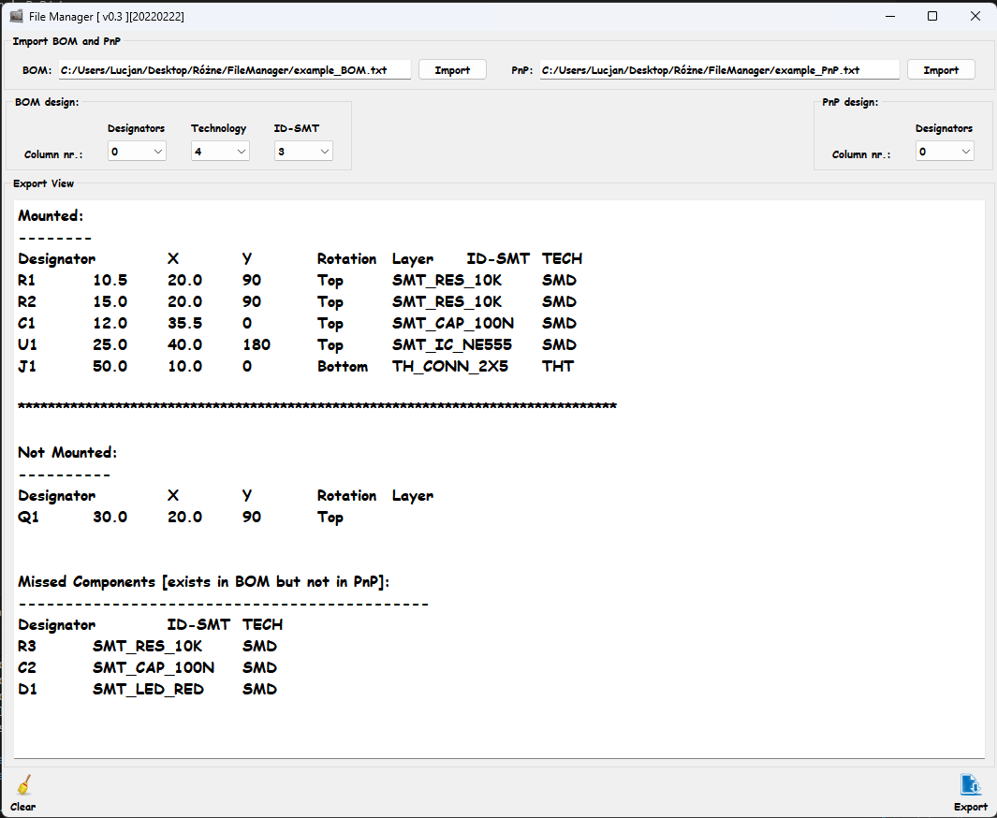Image resolution: width=997 pixels, height=818 pixels.
Task: Click the "Mounted:" heading
Action: (x=51, y=216)
